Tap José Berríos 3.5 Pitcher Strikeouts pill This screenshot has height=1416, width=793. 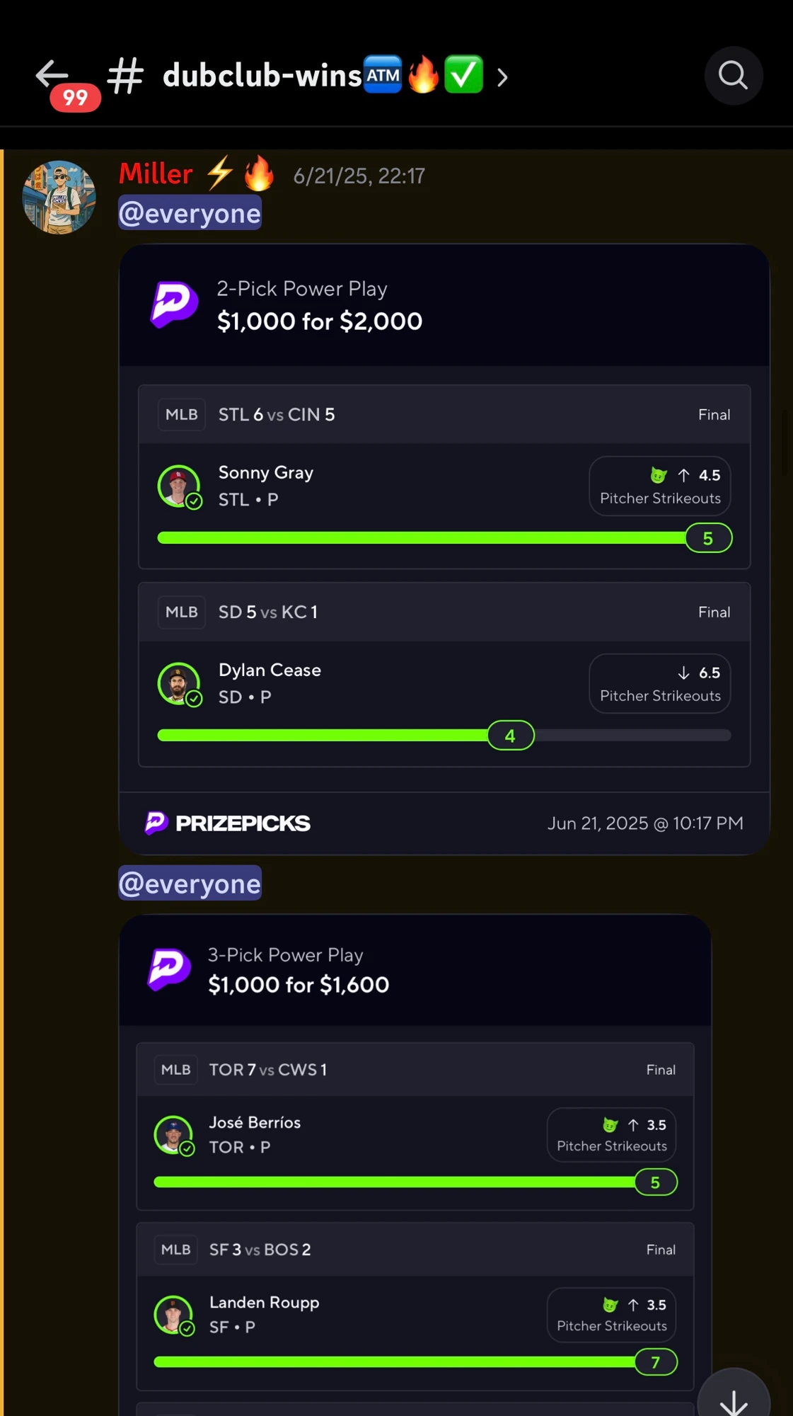(x=611, y=1135)
